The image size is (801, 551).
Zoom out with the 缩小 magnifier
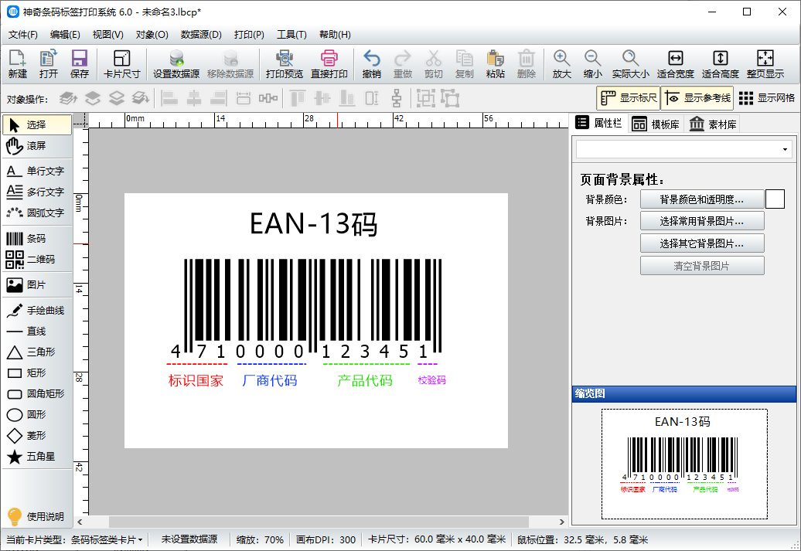[592, 64]
